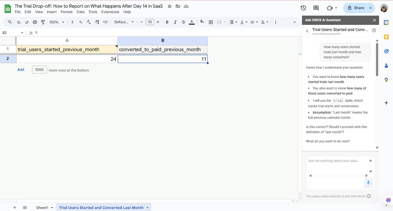Open OWOX assistant help icon
The image size is (393, 211).
point(374,30)
